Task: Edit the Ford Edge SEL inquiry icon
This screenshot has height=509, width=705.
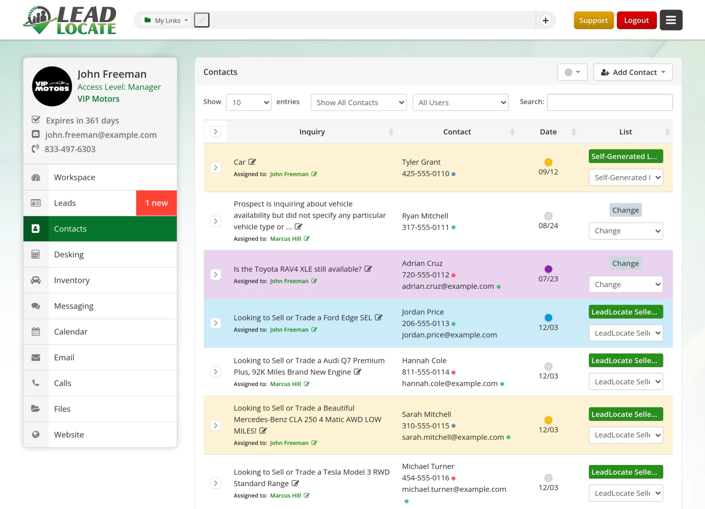Action: 378,317
